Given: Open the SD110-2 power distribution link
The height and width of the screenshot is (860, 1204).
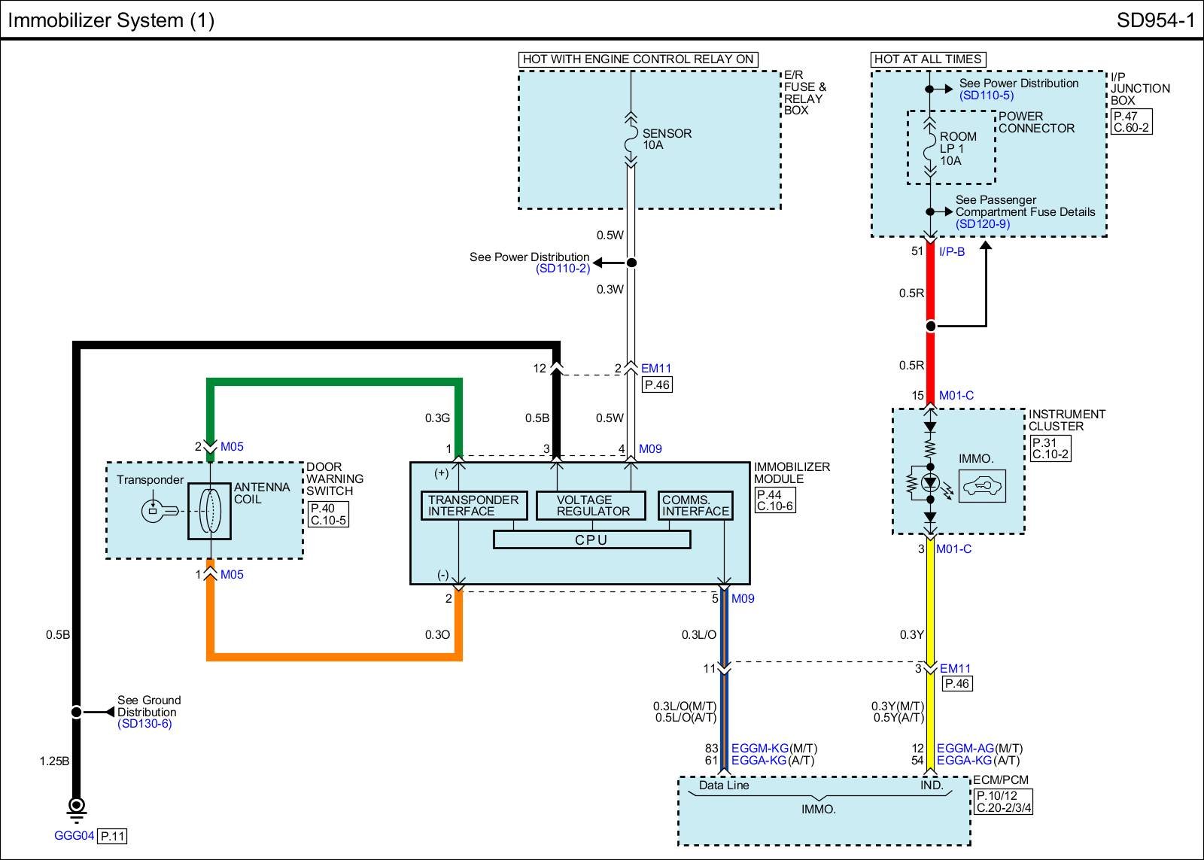Looking at the screenshot, I should point(563,269).
